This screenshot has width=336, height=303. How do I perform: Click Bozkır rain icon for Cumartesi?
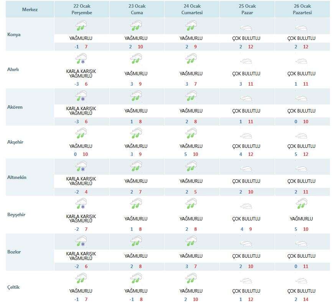(191, 241)
